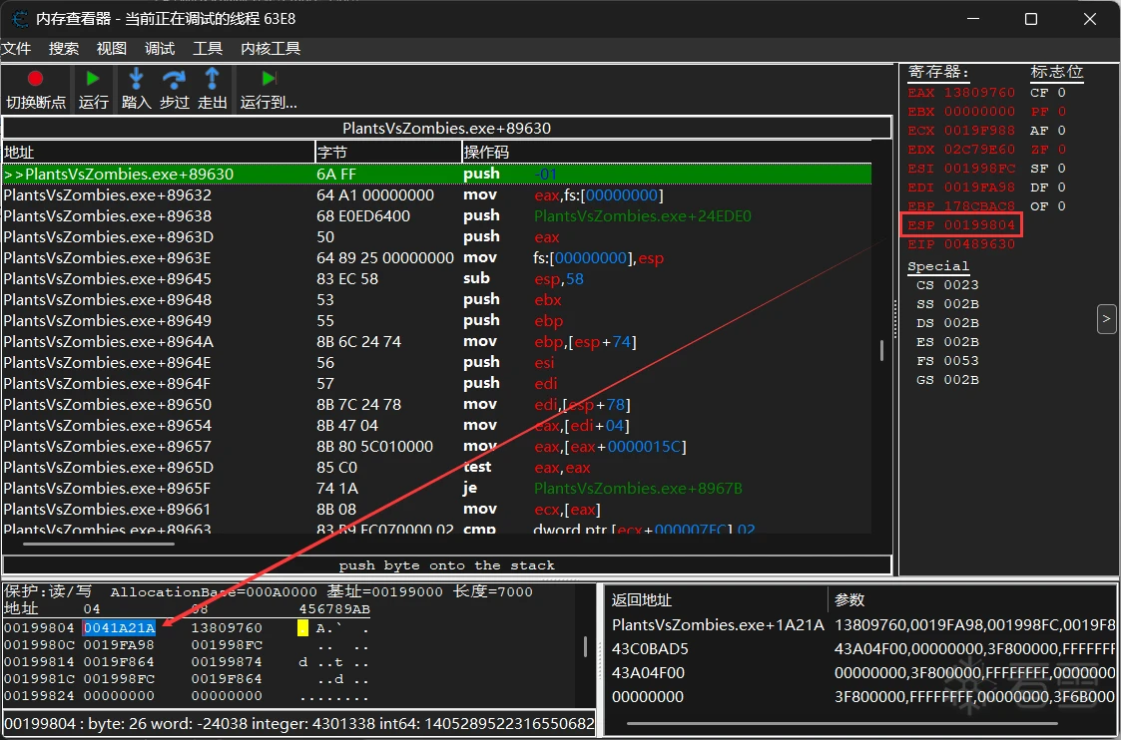Open the 工具 menu

pyautogui.click(x=208, y=49)
